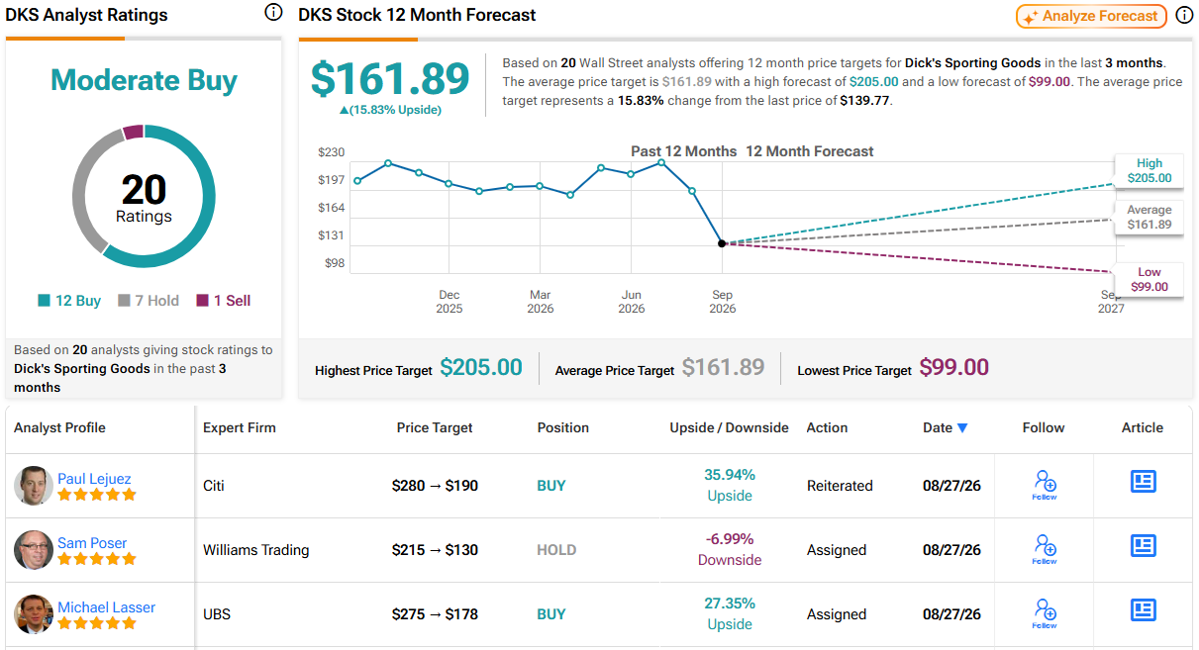Click the Sep 2026 data point on chart
Image resolution: width=1199 pixels, height=650 pixels.
[722, 243]
